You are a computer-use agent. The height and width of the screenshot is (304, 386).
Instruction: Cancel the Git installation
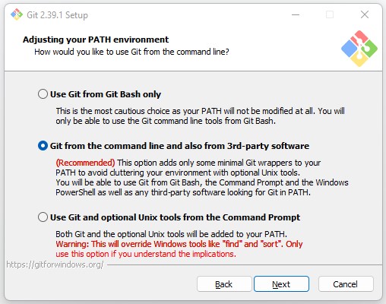click(x=346, y=284)
